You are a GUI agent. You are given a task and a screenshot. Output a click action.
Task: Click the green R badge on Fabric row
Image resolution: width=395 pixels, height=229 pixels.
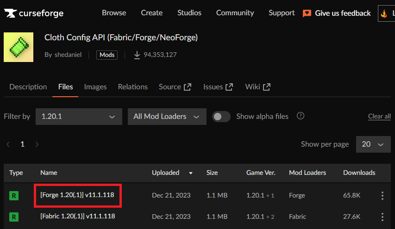14,217
